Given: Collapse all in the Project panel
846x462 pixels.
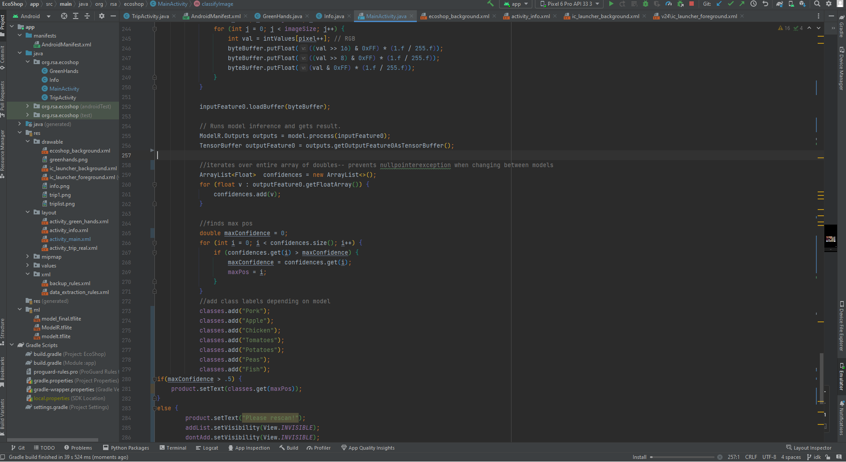Looking at the screenshot, I should [87, 16].
